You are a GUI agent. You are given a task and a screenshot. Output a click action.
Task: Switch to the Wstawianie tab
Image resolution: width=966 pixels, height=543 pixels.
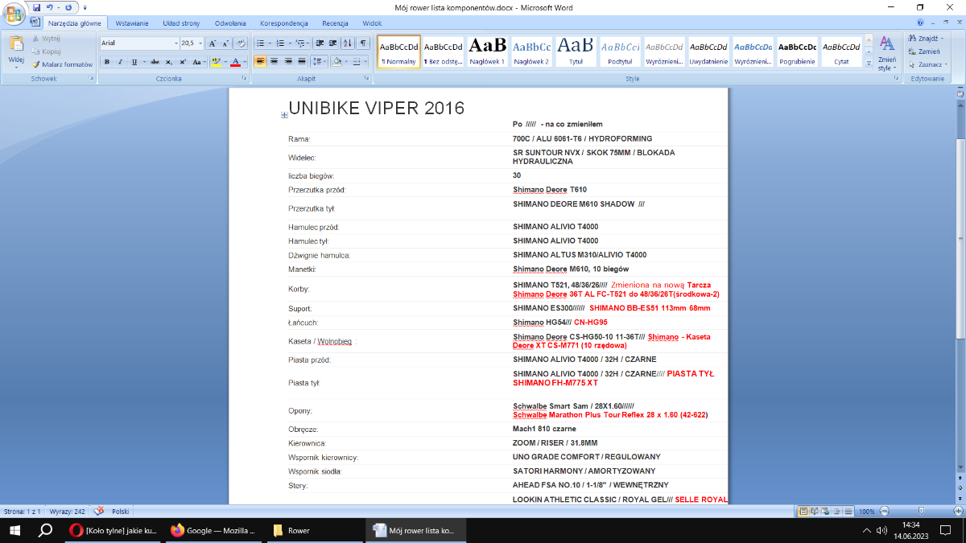(132, 24)
